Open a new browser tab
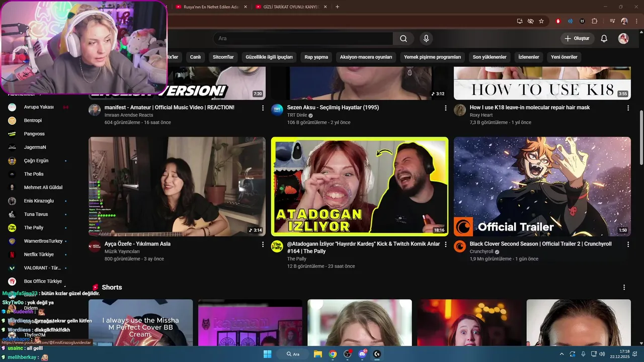Viewport: 644px width, 362px height. [x=337, y=7]
